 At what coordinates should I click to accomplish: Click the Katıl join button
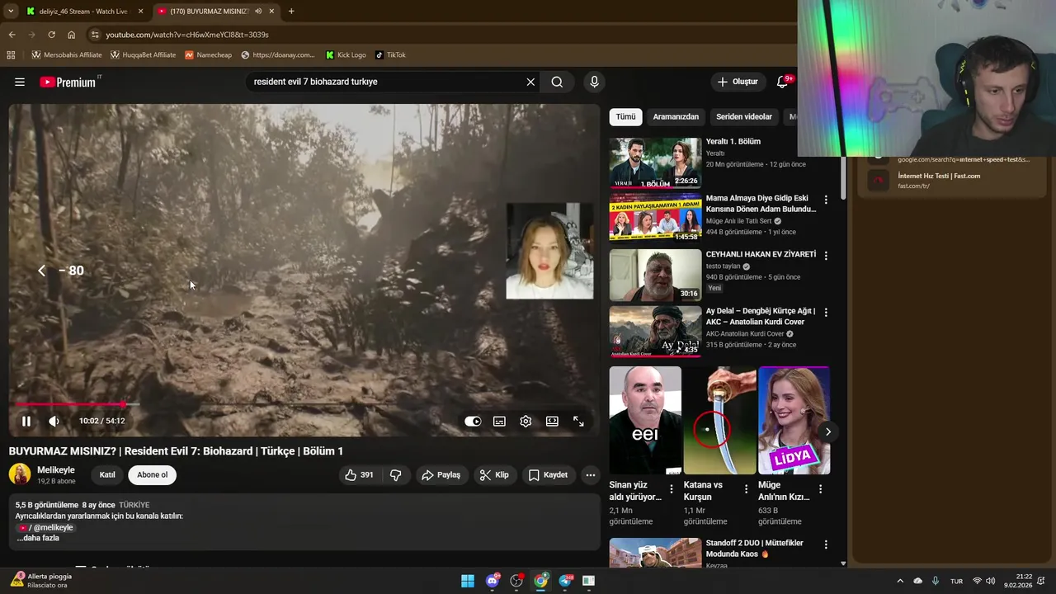[x=107, y=474]
